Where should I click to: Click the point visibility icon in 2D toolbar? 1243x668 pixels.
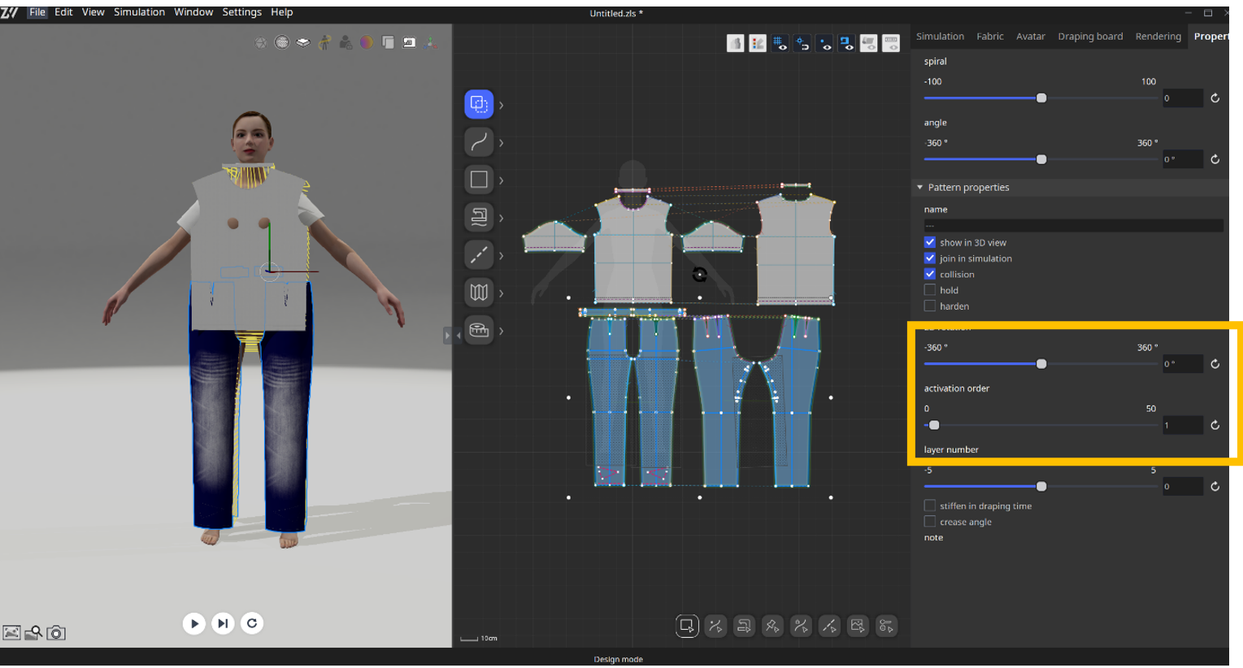824,43
